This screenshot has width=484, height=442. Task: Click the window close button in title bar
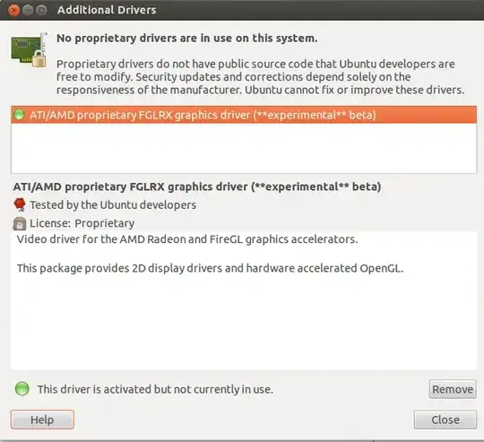click(13, 10)
